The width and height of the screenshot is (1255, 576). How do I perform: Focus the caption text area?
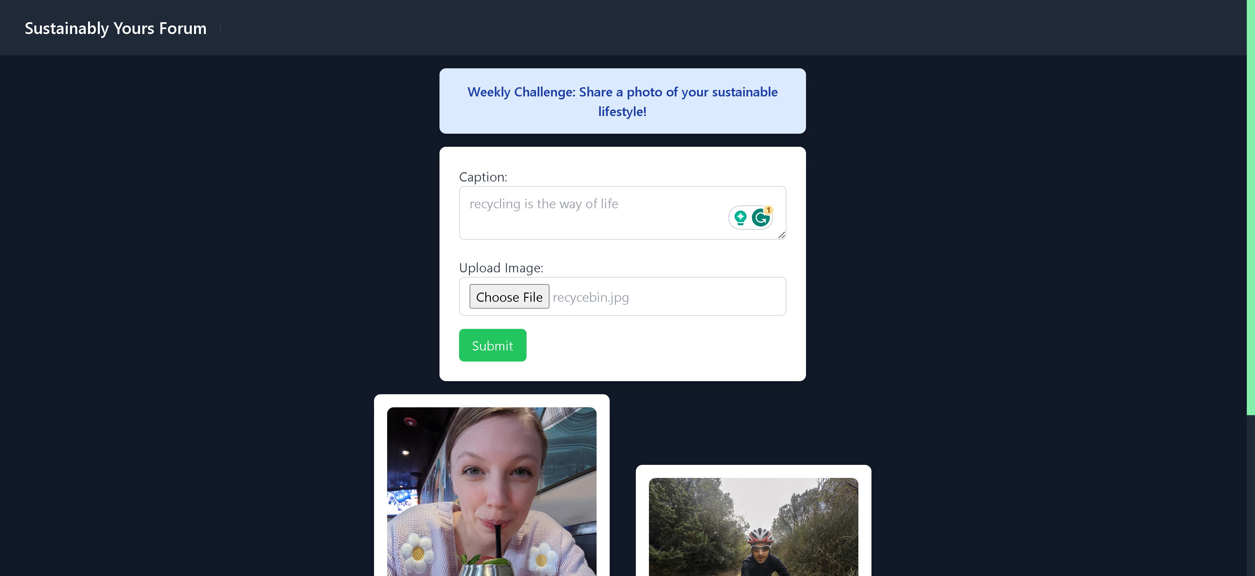click(x=622, y=212)
